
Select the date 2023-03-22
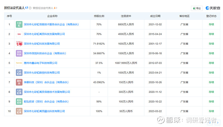pyautogui.click(x=155, y=111)
